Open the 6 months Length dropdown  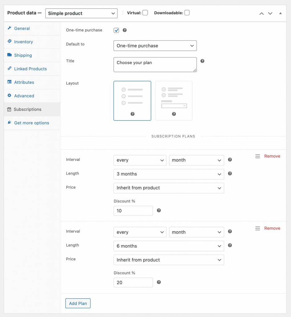click(x=169, y=246)
